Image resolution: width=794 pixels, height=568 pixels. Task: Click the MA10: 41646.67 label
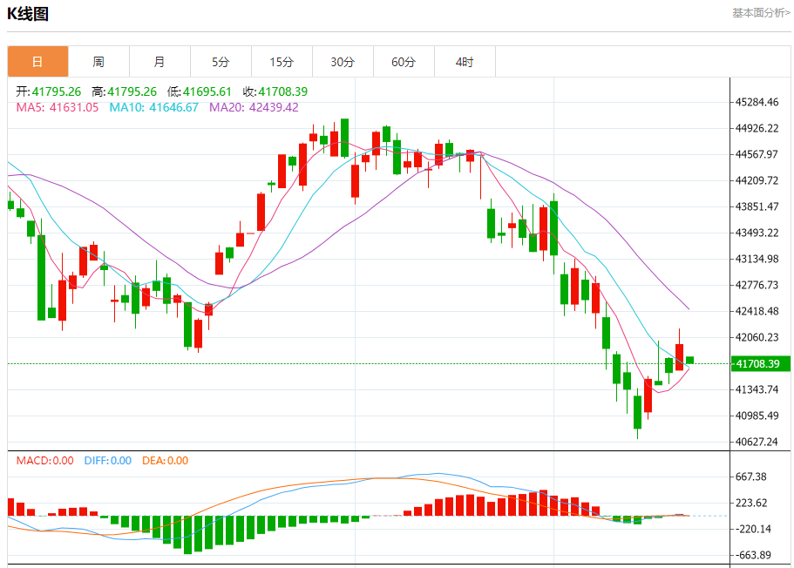pyautogui.click(x=154, y=107)
